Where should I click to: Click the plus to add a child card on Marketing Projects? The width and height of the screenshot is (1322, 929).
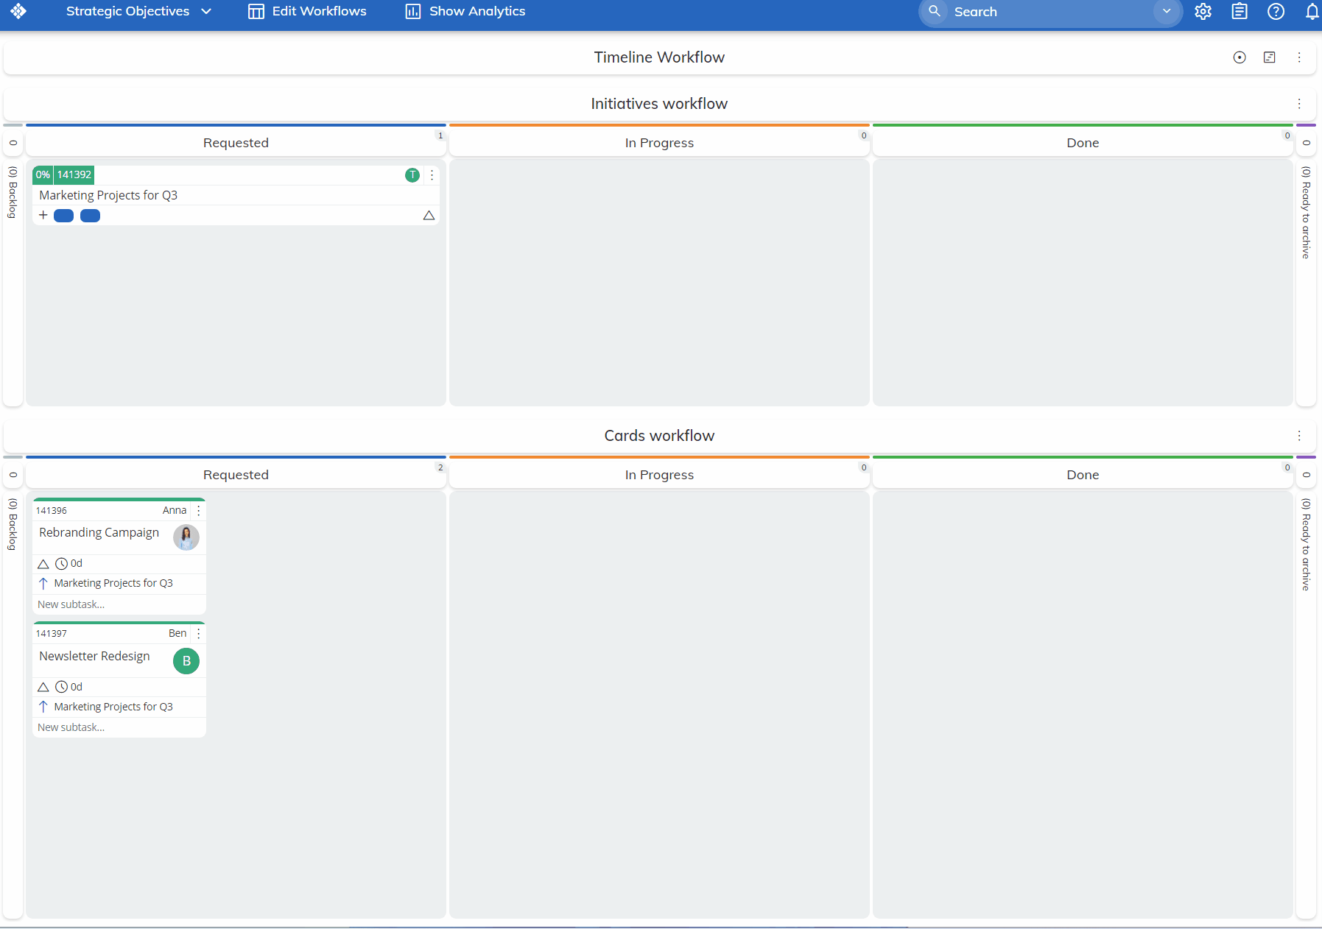coord(43,215)
